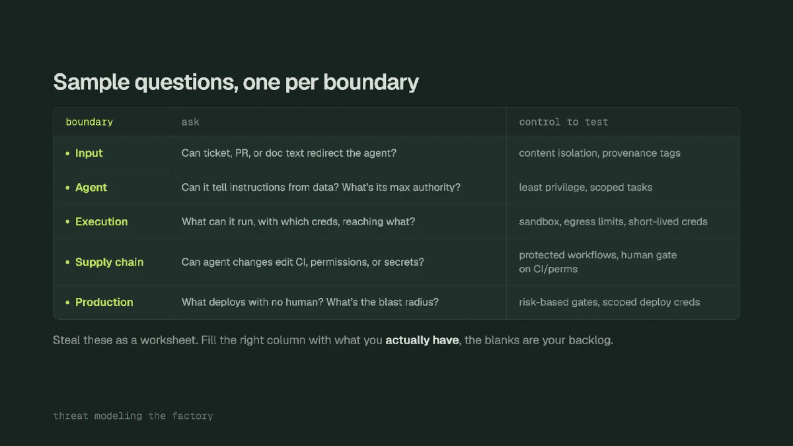Click the 'boundary' column header

(89, 122)
